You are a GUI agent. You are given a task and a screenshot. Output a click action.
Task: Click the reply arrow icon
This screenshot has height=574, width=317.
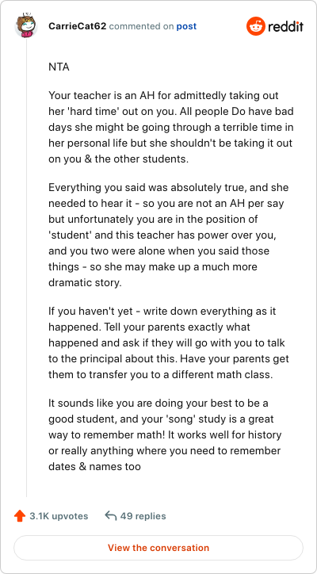pos(110,516)
